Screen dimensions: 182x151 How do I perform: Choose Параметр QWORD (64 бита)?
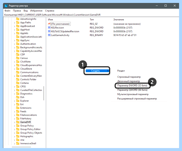(132, 90)
